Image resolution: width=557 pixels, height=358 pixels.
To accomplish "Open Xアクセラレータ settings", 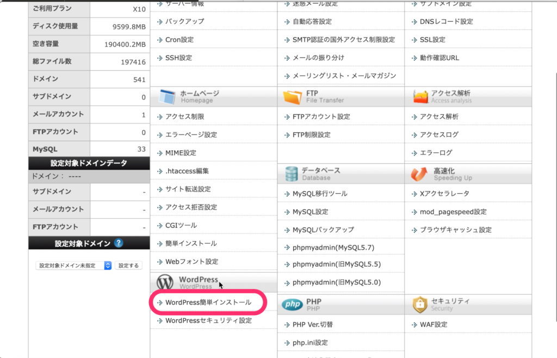I will coord(444,193).
